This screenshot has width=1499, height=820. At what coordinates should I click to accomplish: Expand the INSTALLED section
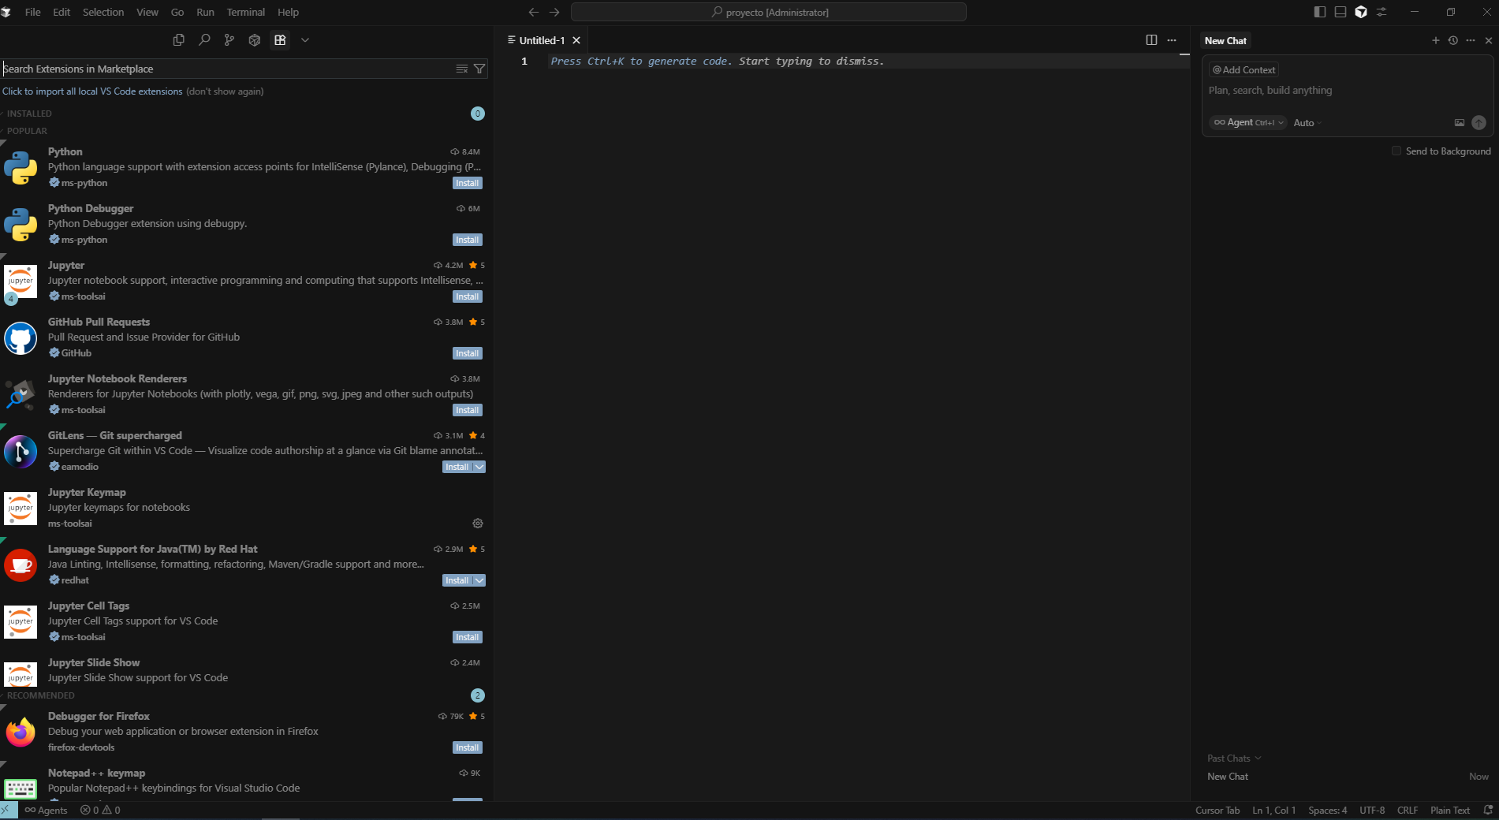point(29,114)
